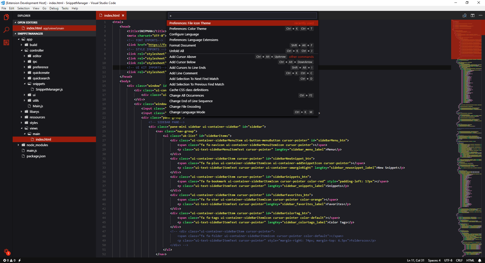Show errors and warnings count in status bar
The height and width of the screenshot is (263, 485).
pos(9,260)
